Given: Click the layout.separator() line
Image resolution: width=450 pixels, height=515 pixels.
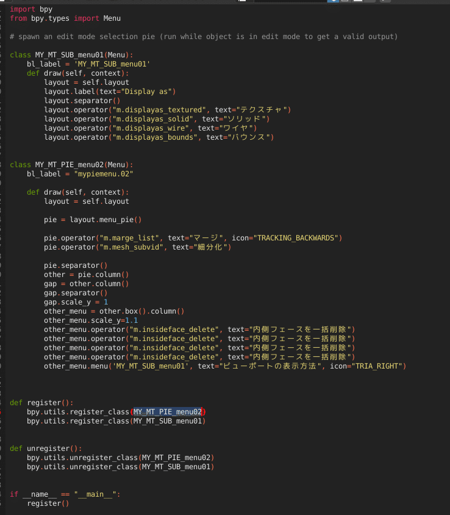Looking at the screenshot, I should click(82, 101).
